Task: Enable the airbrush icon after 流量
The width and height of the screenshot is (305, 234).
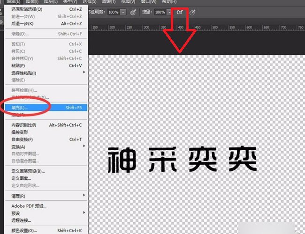Action: point(180,12)
